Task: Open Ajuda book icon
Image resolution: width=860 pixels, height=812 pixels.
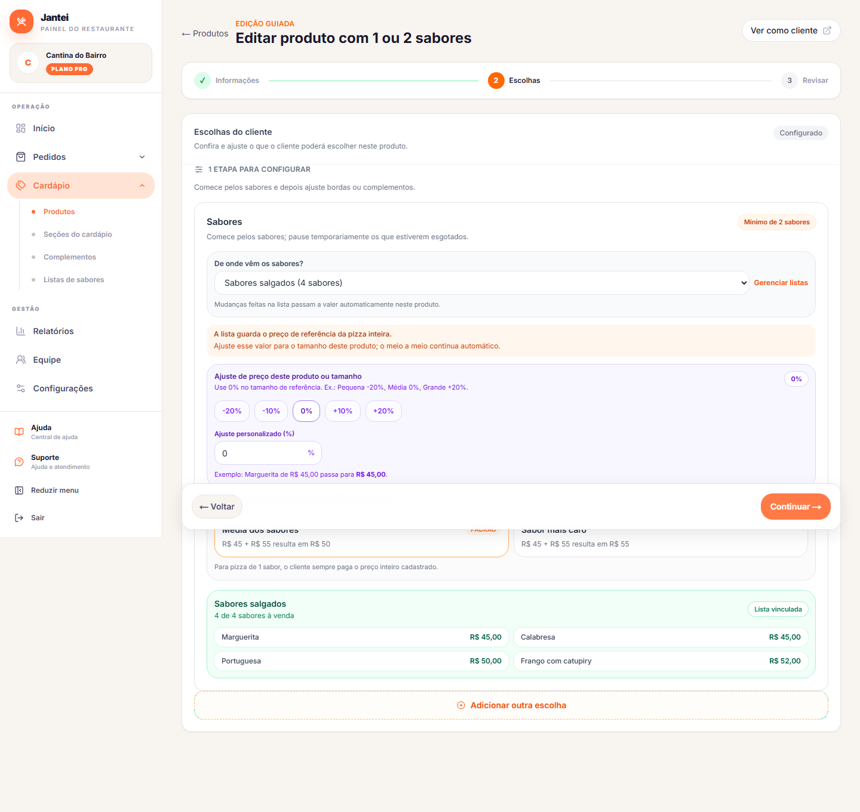Action: coord(19,432)
